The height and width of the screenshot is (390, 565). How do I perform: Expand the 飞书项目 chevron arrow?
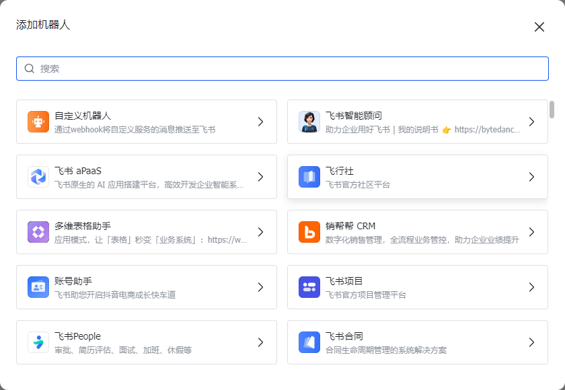[531, 287]
